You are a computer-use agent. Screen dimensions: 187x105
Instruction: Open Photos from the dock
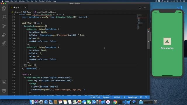[79, 102]
